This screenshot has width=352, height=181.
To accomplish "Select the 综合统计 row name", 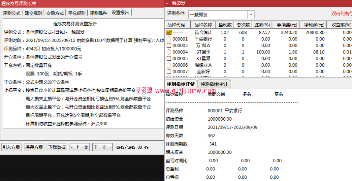I will (x=203, y=33).
